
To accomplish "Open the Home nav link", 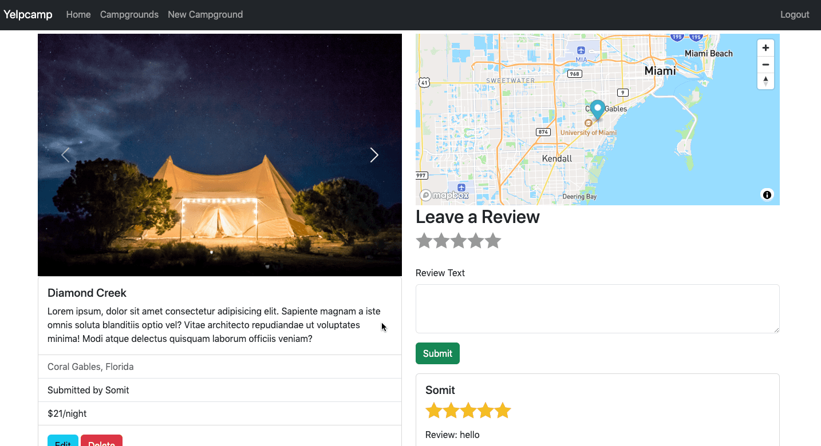I will [78, 15].
